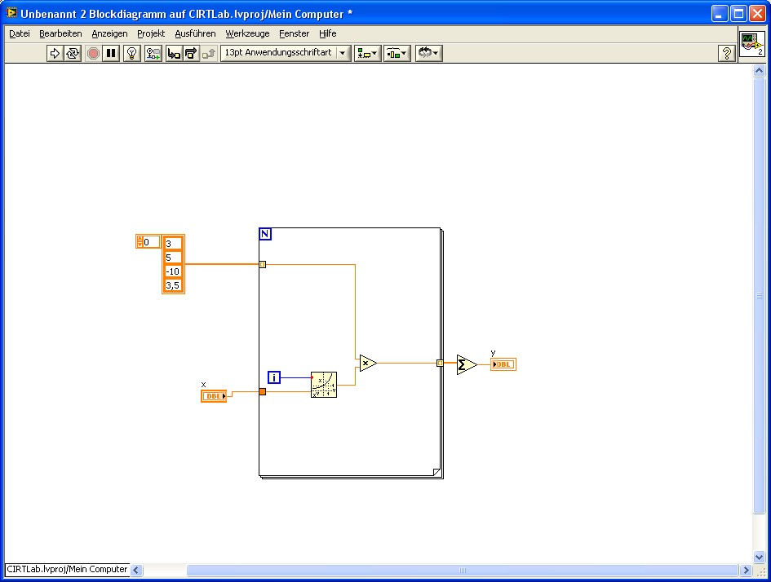
Task: Click the array constant index stepper
Action: [140, 241]
